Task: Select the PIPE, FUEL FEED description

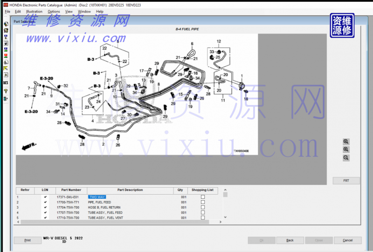Action: point(99,202)
